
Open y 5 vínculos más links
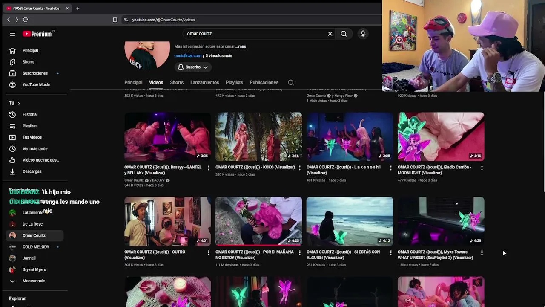218,56
